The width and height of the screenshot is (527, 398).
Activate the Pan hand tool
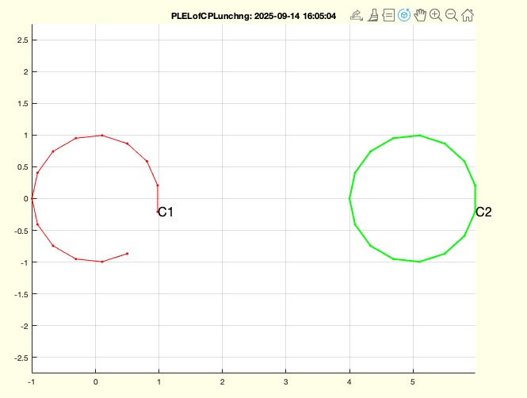coord(420,15)
